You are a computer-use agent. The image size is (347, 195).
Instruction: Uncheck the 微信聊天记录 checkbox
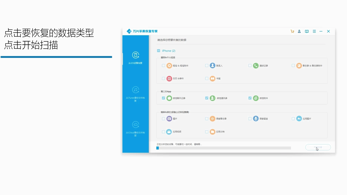(x=163, y=98)
